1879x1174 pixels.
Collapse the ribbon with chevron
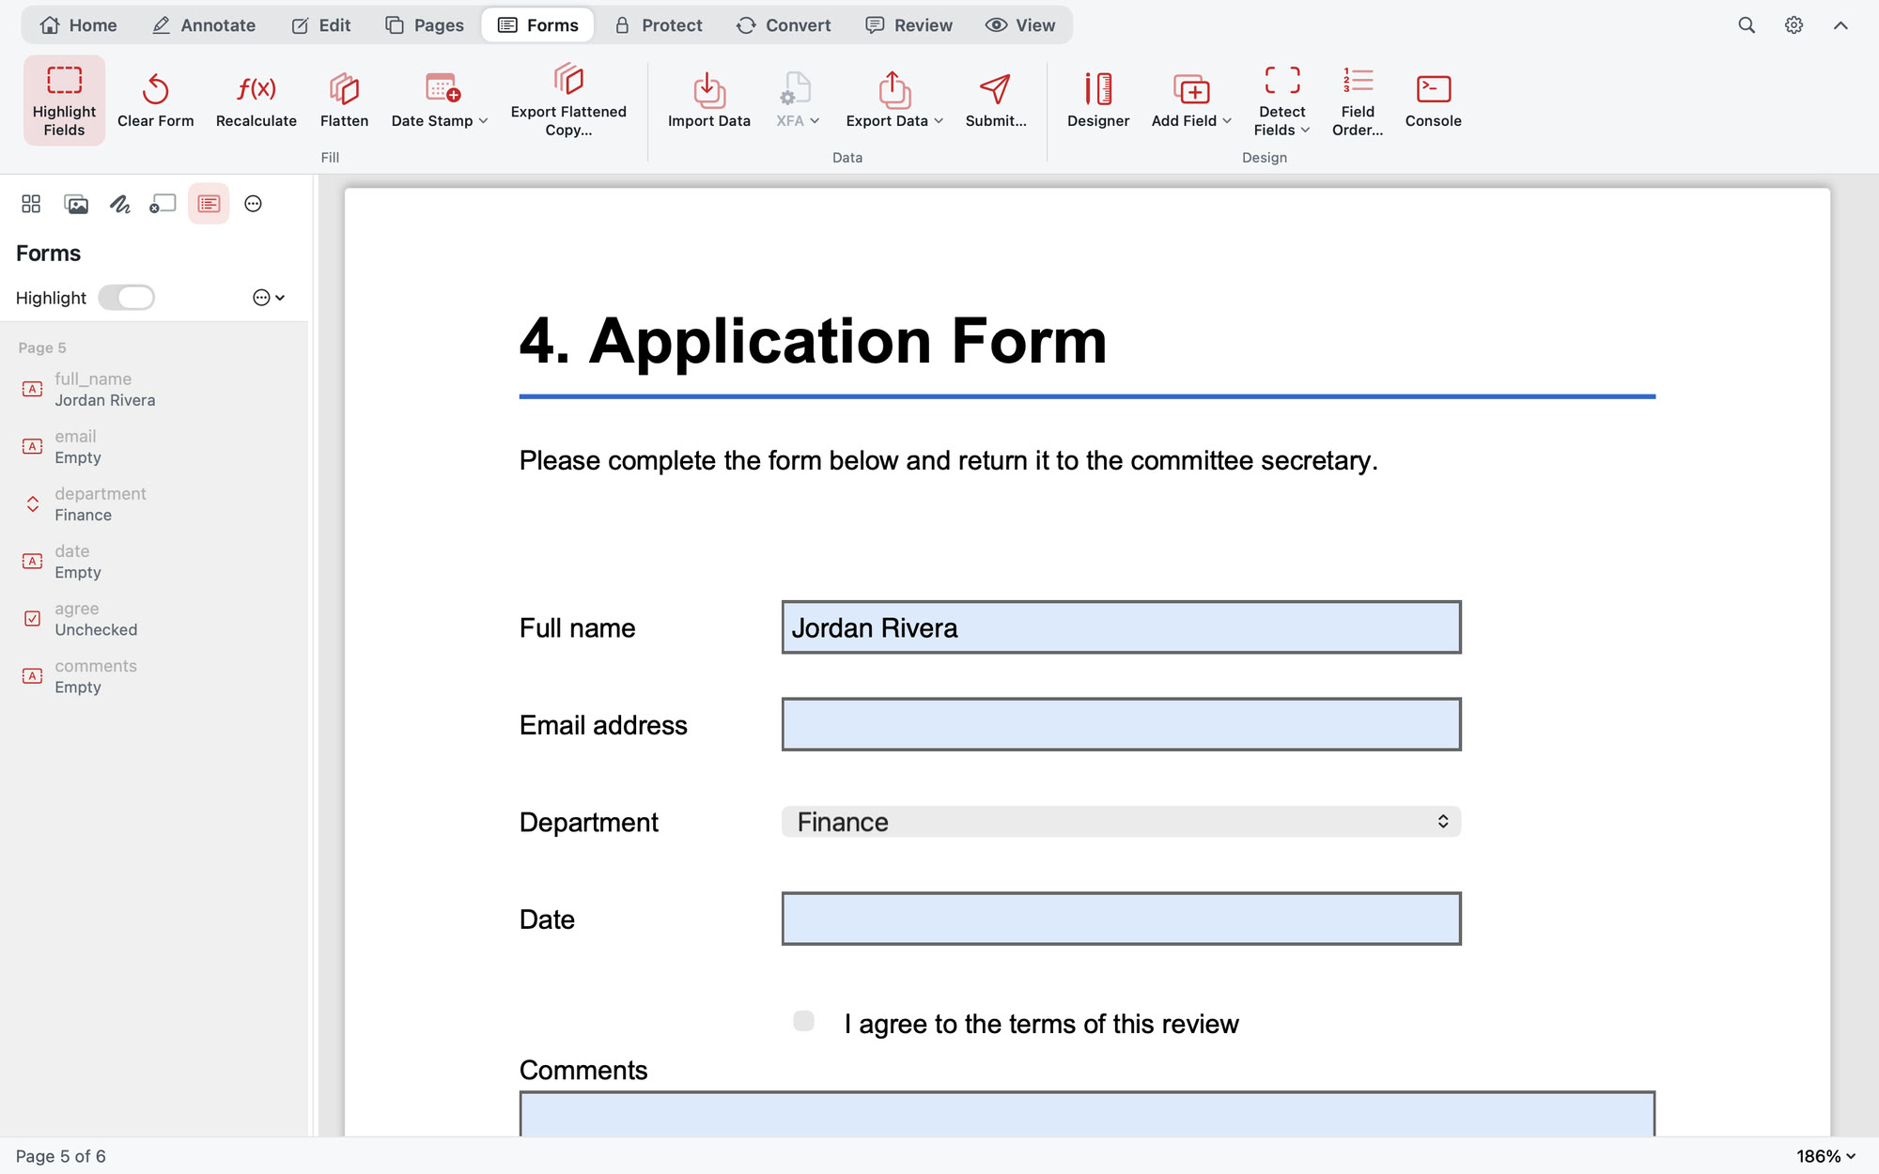[x=1840, y=25]
